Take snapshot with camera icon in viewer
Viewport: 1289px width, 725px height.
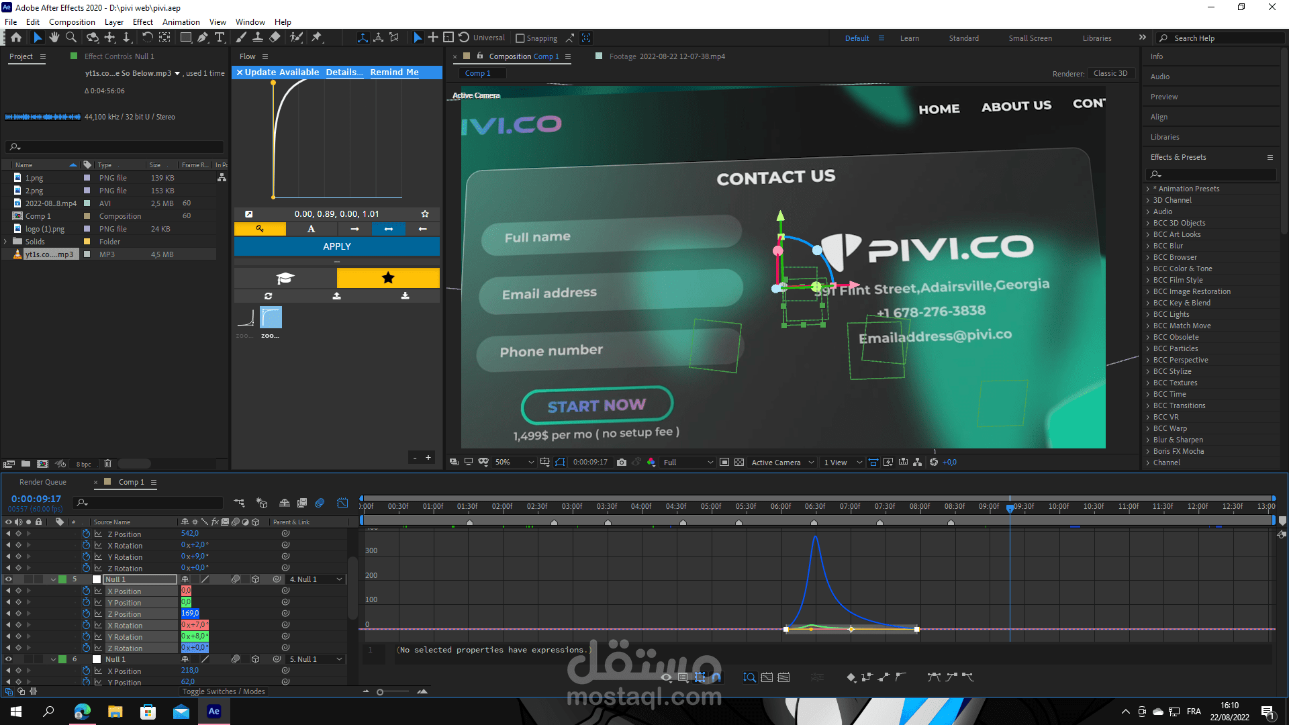pos(622,462)
